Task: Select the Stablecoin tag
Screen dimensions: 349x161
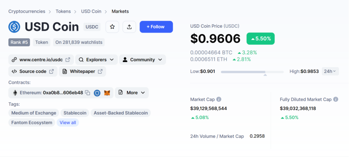Action: click(x=75, y=113)
